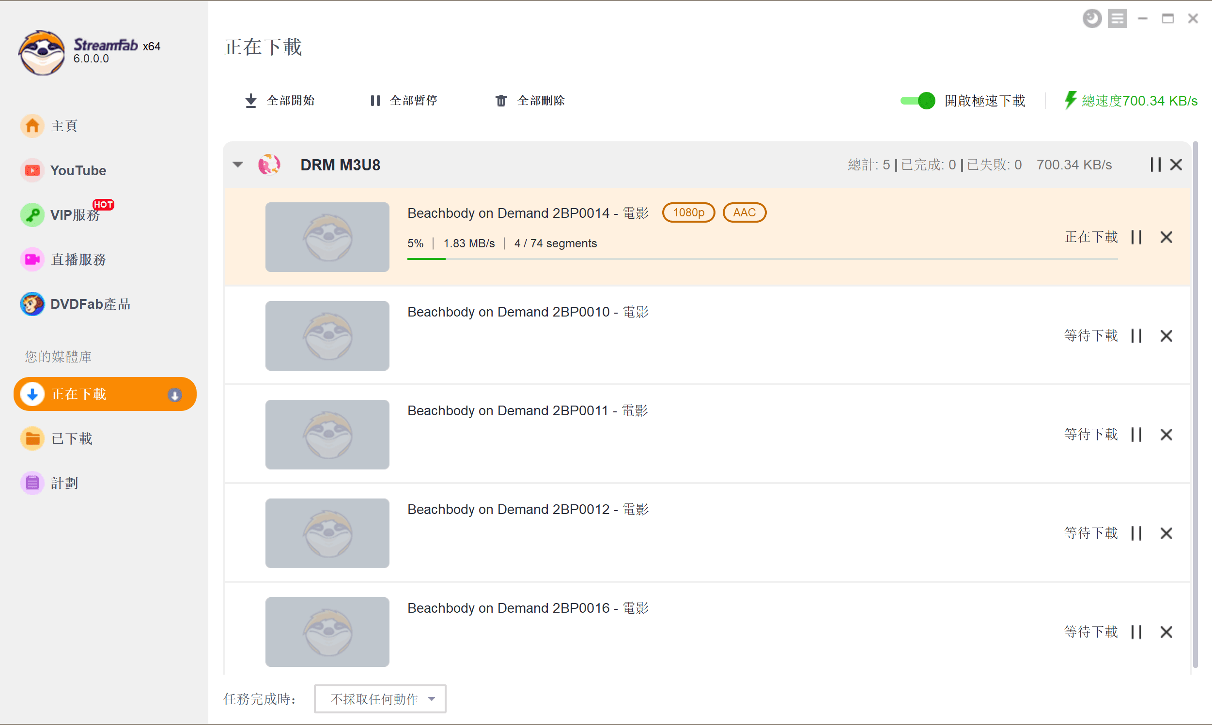Select title Beachbody on Demand 2BP0011
Viewport: 1212px width, 725px height.
coord(528,410)
